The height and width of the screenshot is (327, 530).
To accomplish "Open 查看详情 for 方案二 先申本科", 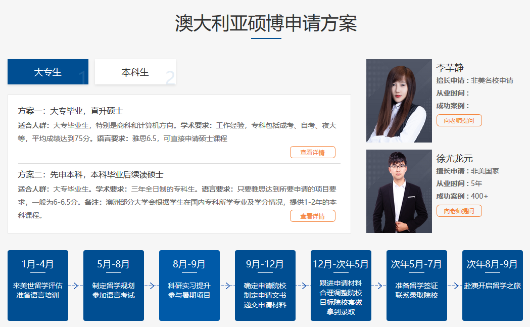I will pos(313,216).
